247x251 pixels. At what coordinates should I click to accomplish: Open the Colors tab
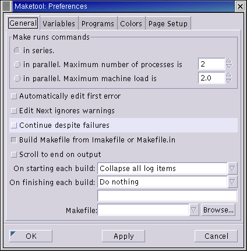131,23
